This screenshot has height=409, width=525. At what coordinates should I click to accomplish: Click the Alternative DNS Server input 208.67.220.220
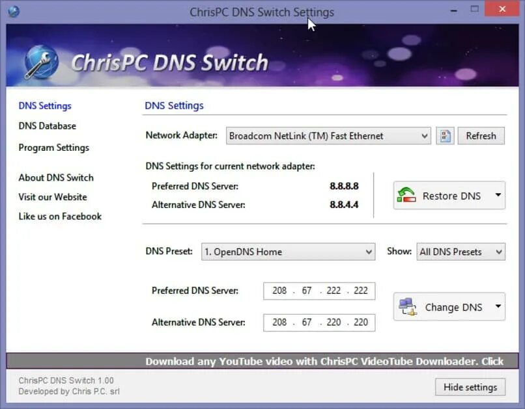click(x=319, y=323)
